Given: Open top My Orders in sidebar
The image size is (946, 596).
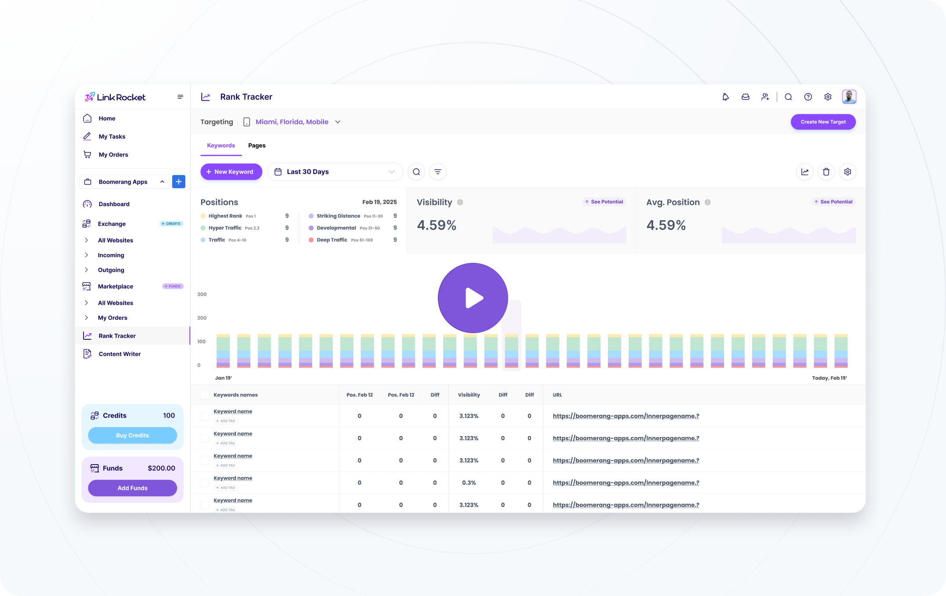Looking at the screenshot, I should click(132, 154).
